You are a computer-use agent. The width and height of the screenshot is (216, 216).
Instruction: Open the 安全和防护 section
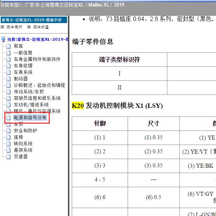25,131
